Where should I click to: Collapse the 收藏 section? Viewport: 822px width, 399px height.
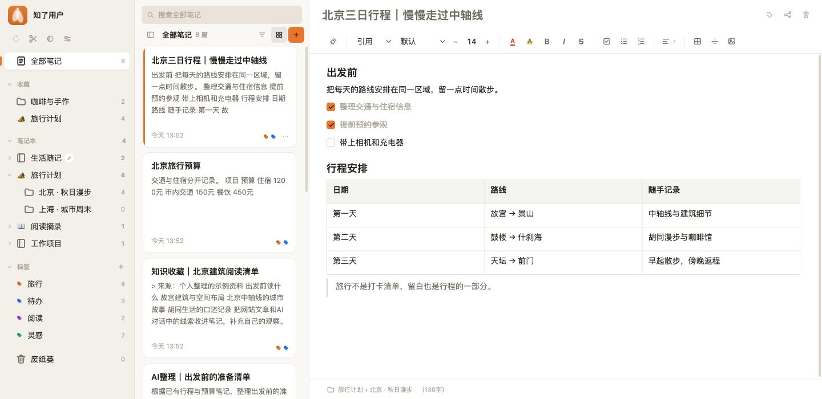[10, 84]
